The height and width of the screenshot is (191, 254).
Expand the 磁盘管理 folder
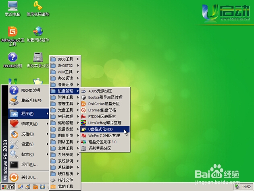[x=65, y=91]
